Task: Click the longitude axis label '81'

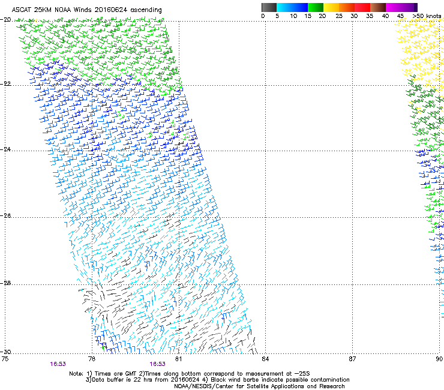Action: tap(178, 359)
